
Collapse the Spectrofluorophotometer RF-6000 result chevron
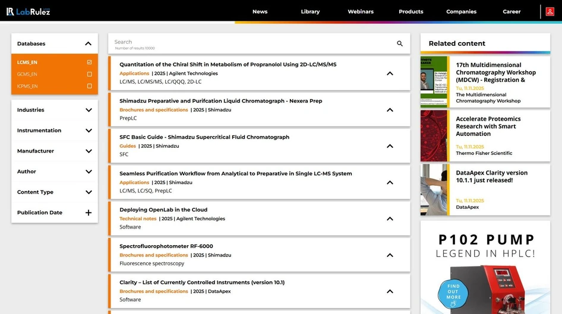[390, 255]
